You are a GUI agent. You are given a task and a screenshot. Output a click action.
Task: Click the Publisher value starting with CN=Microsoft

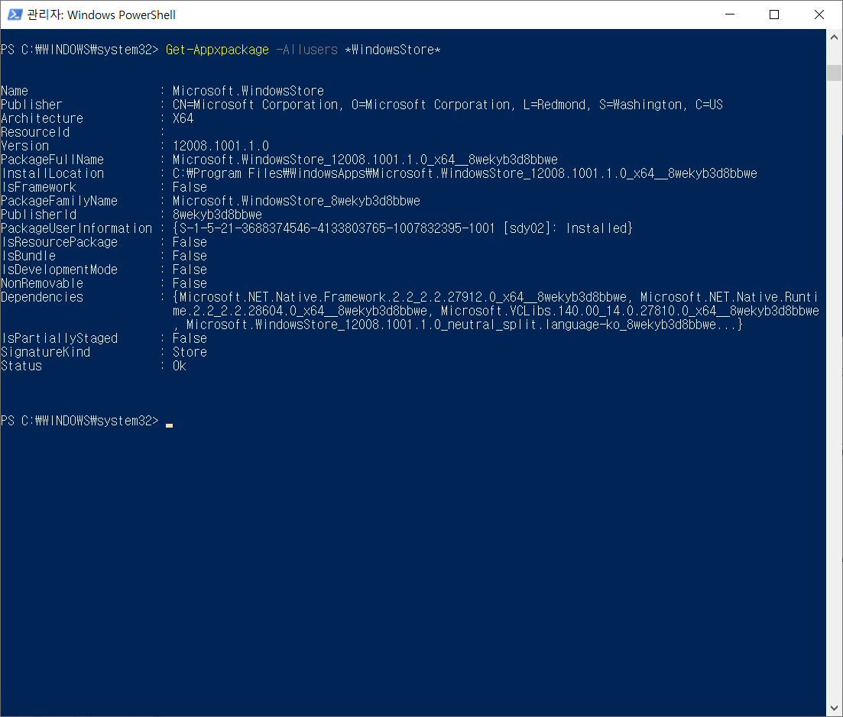[x=448, y=105]
